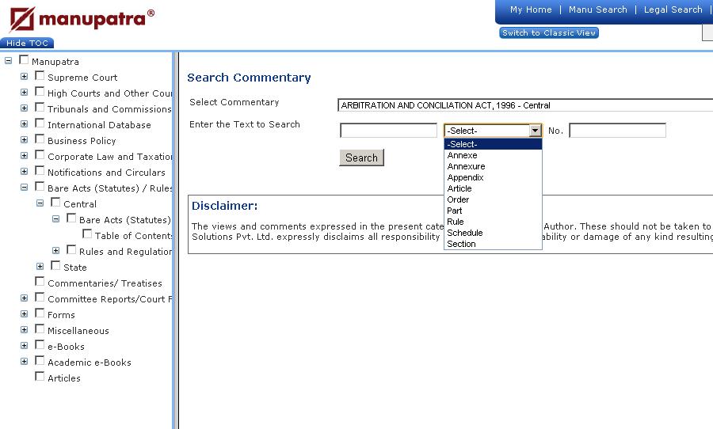Image resolution: width=713 pixels, height=429 pixels.
Task: Choose the highlighted -Select- list option
Action: tap(493, 144)
